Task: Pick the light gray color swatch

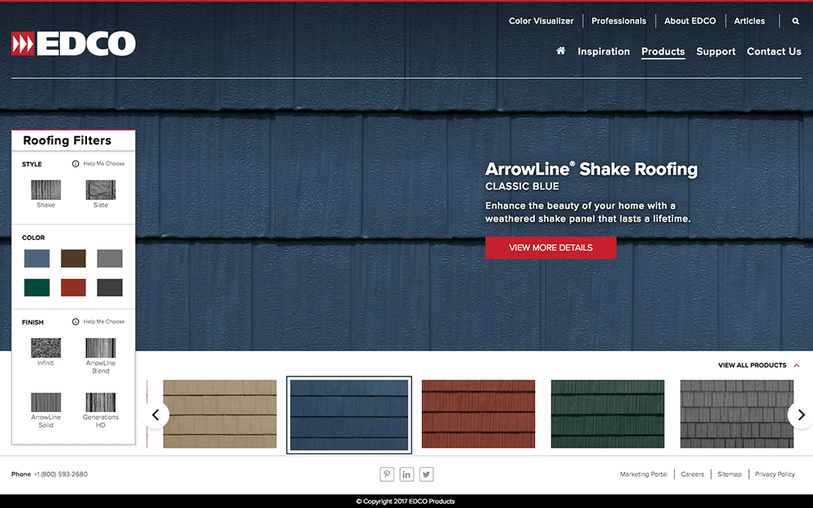Action: [x=110, y=258]
